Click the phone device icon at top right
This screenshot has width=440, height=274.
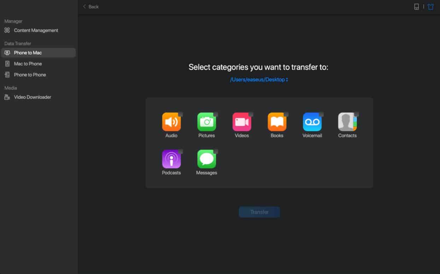coord(416,7)
